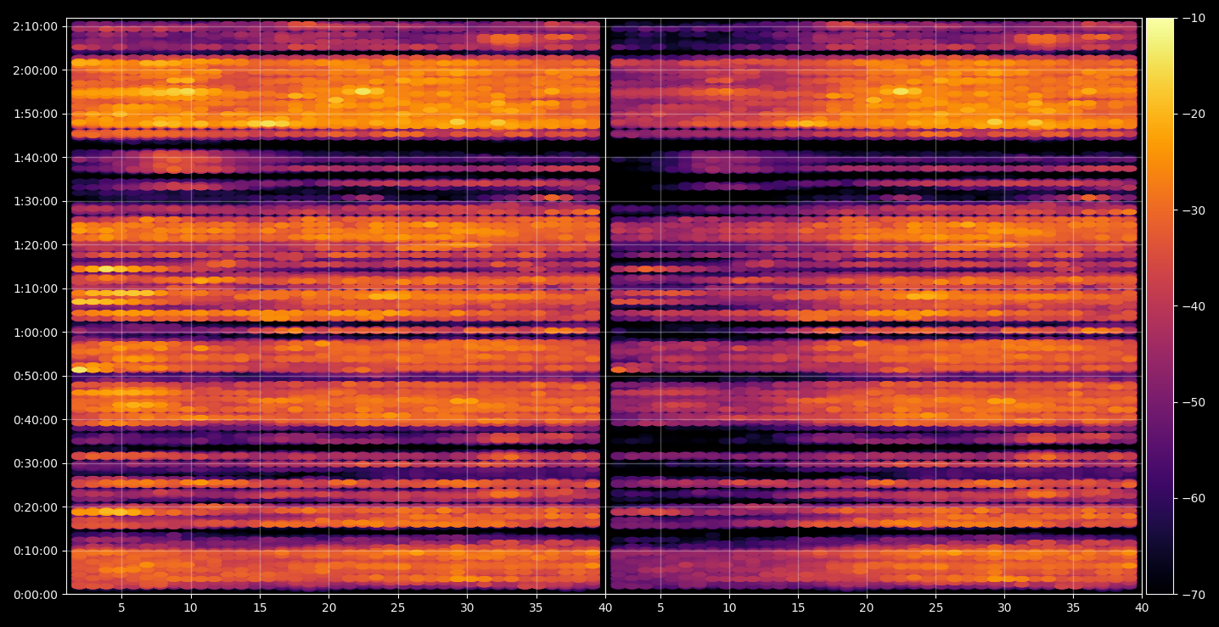
Task: Select the −60 colorbar tick label
Action: coord(1193,498)
